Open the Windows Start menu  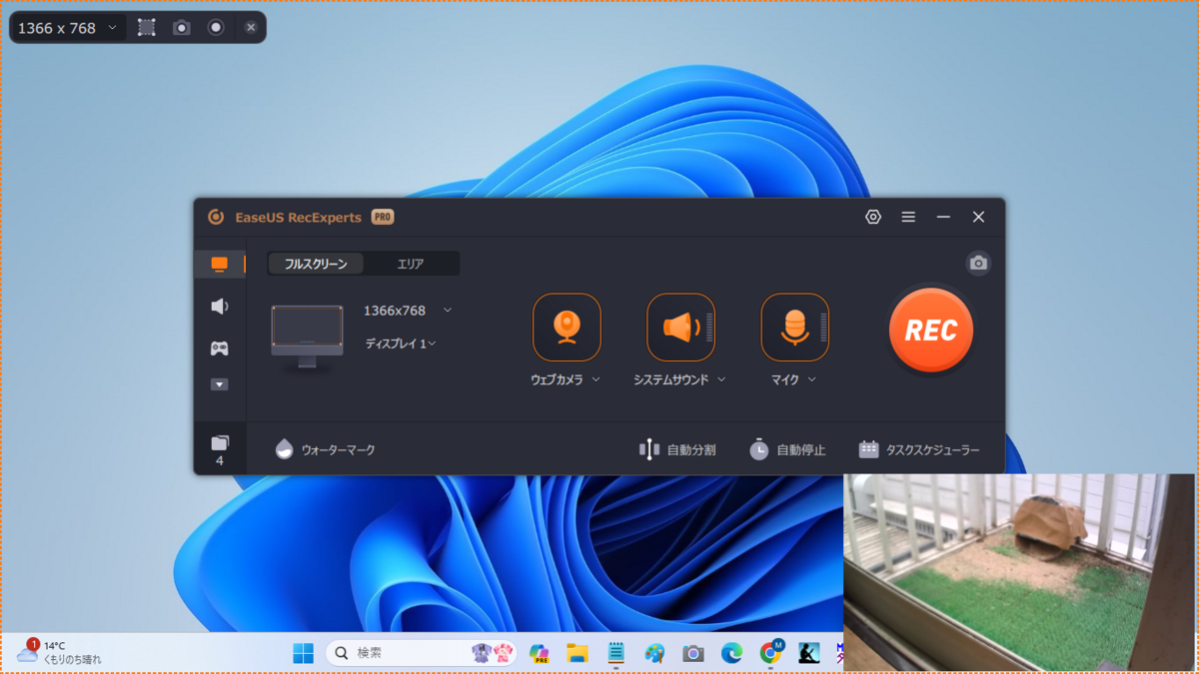[303, 653]
